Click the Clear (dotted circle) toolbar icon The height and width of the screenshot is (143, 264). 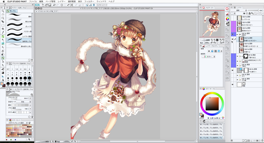[62, 5]
